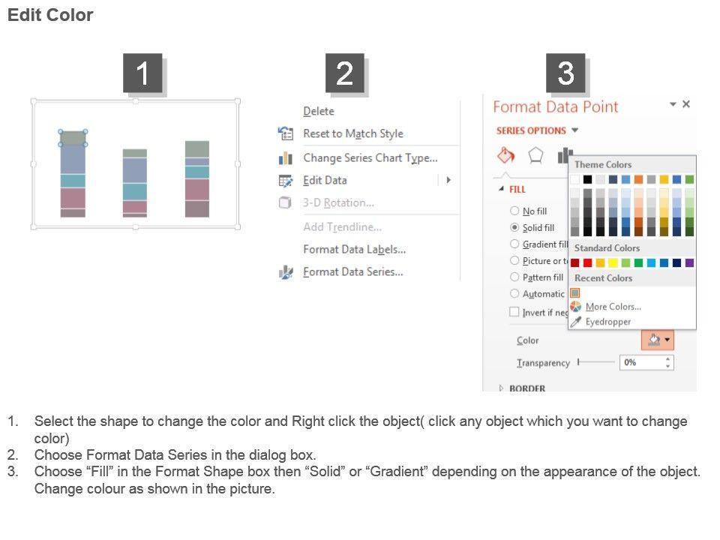Select Format Data Labels menu entry
Image resolution: width=720 pixels, height=540 pixels.
tap(354, 249)
